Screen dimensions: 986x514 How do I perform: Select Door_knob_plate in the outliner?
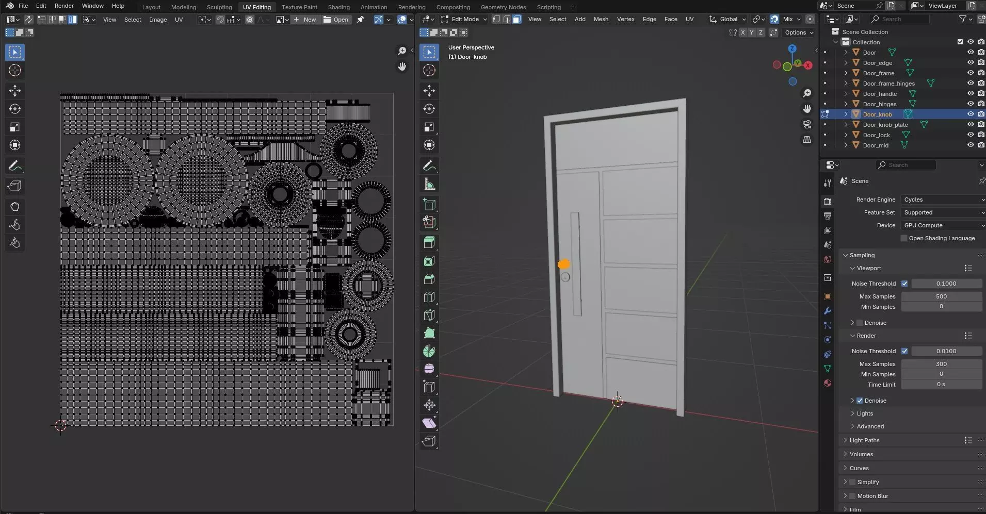[x=885, y=125]
